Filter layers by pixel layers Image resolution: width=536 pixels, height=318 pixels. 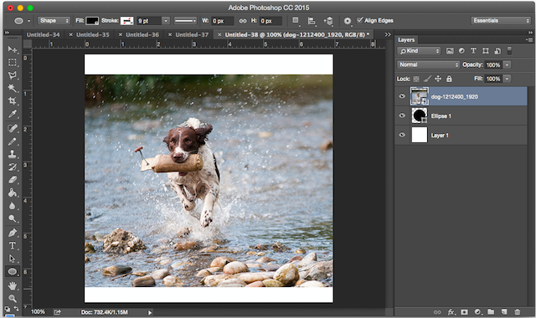[x=450, y=51]
